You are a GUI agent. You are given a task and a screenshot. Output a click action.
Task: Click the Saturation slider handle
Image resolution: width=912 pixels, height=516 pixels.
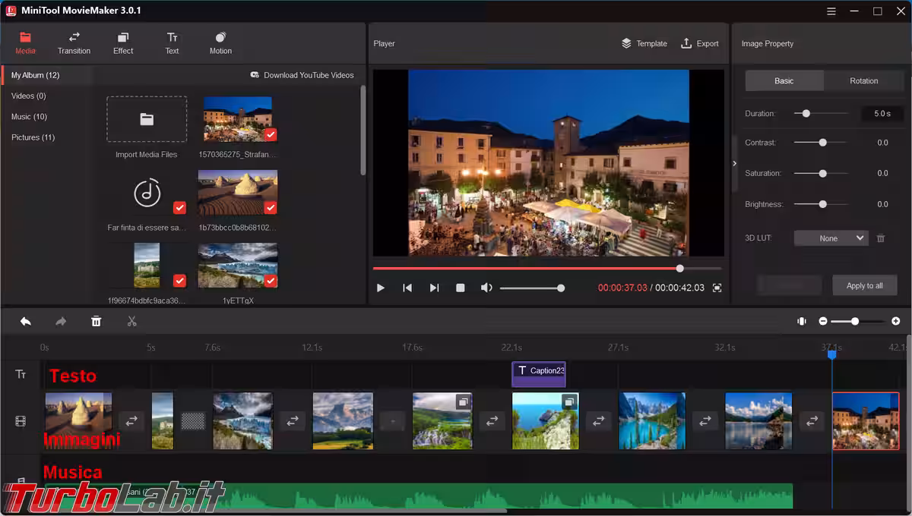point(822,174)
